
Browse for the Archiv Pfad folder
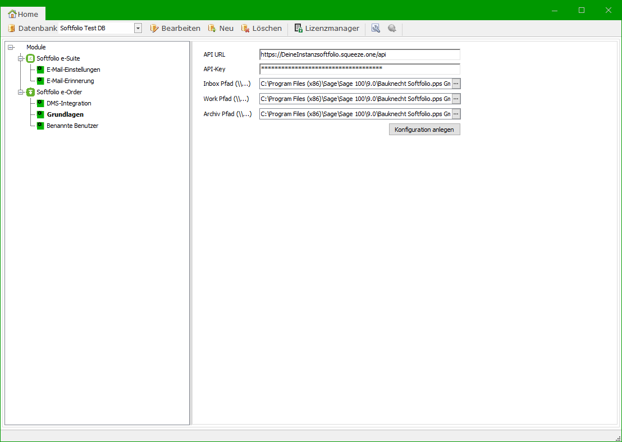click(x=456, y=114)
